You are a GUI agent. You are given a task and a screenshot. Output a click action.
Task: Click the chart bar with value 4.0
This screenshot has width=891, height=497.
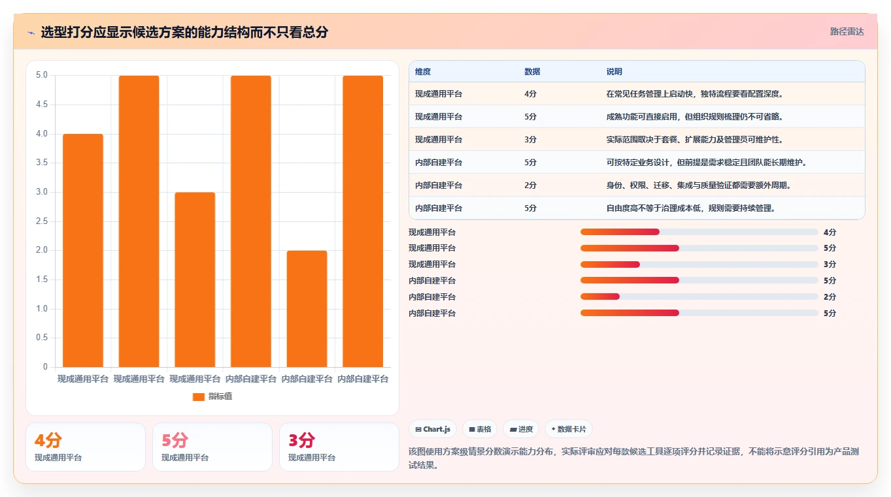[x=83, y=250]
